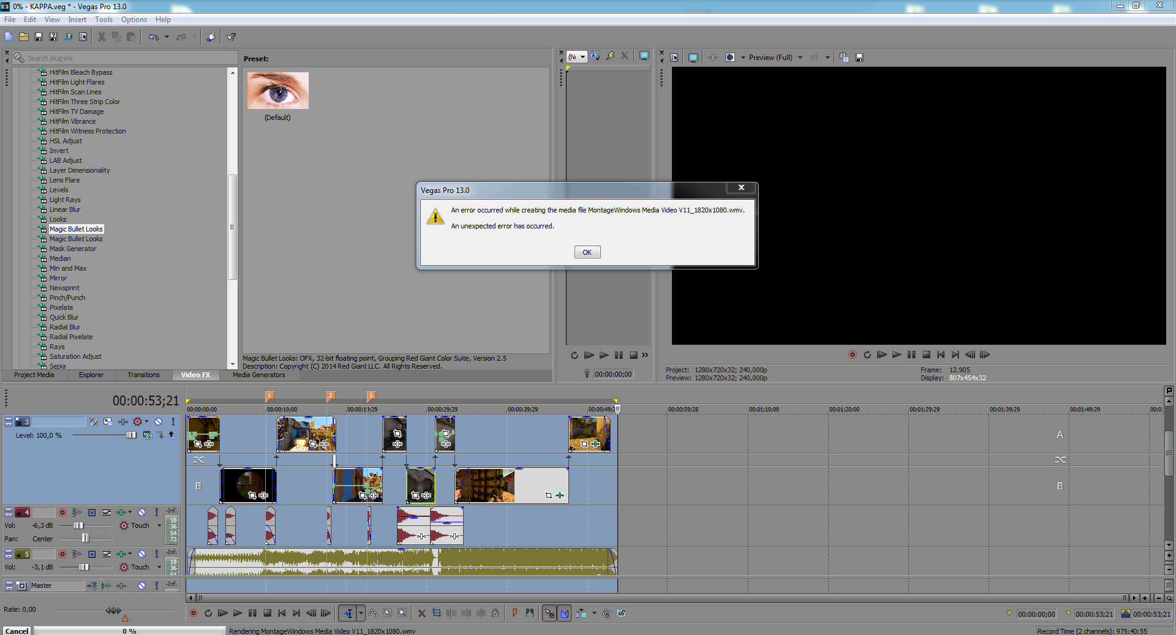The width and height of the screenshot is (1176, 635).
Task: Open the Preview (Full) quality dropdown
Action: click(x=800, y=58)
